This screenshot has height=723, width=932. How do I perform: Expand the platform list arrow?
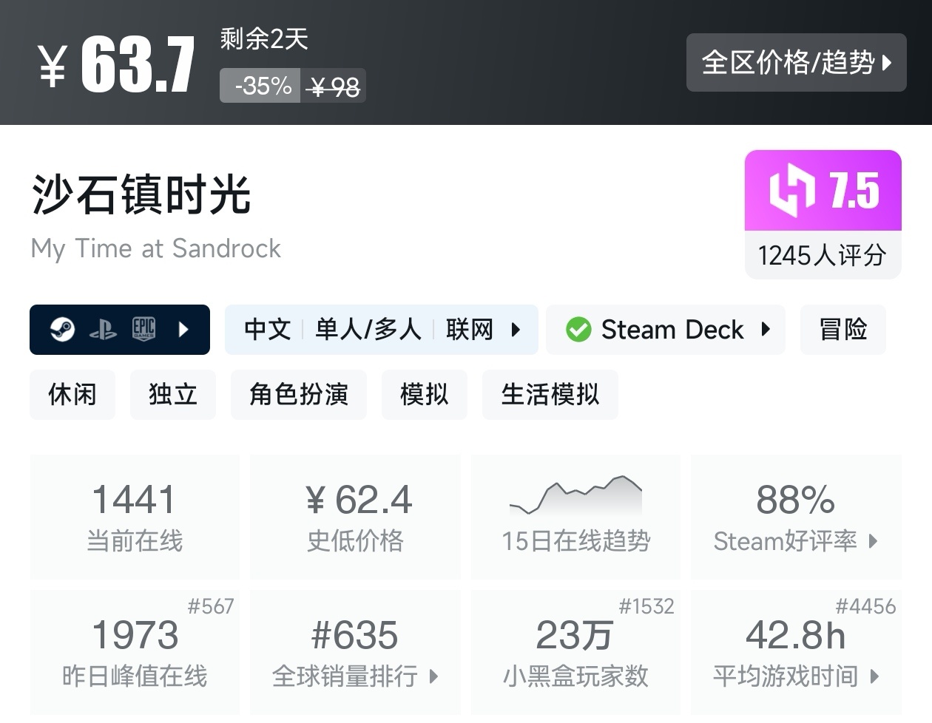[x=183, y=329]
